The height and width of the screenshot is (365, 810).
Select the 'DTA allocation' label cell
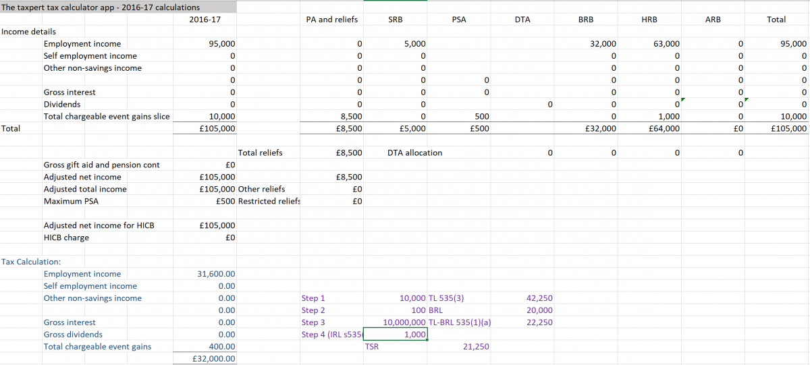pos(415,153)
